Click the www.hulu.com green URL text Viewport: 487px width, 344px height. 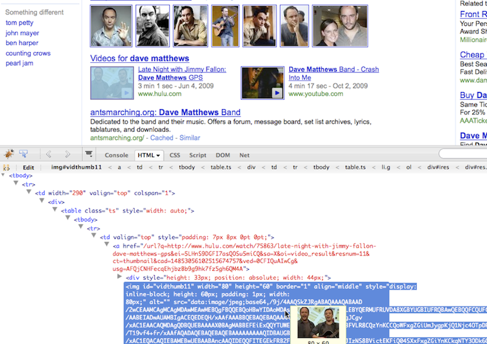(x=159, y=94)
